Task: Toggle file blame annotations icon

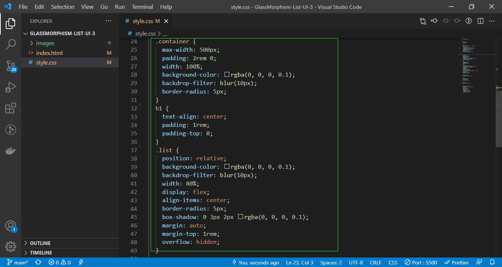Action: coord(469,21)
